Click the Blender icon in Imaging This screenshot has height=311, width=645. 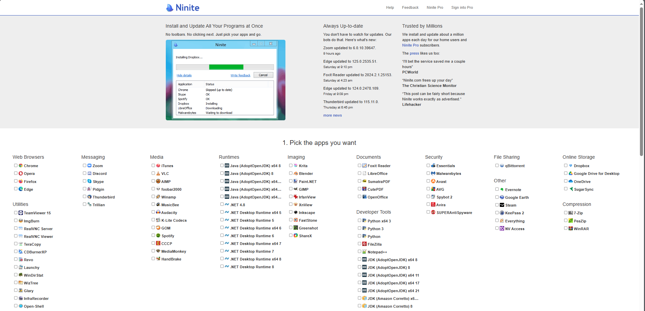coord(296,174)
